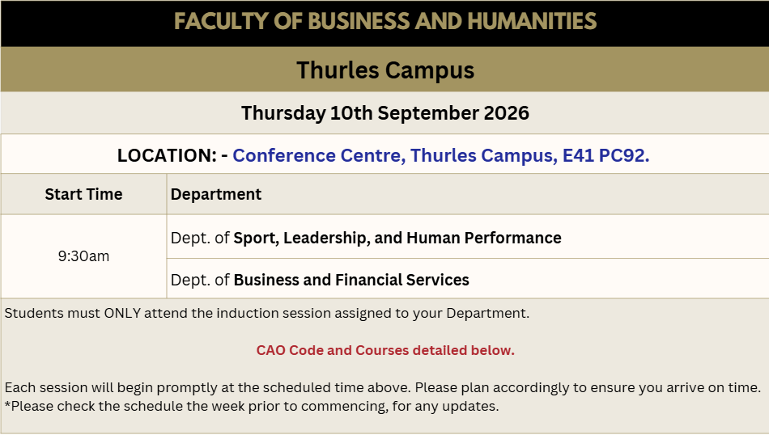This screenshot has width=769, height=435.
Task: Click the Thurles Campus banner title
Action: point(385,70)
